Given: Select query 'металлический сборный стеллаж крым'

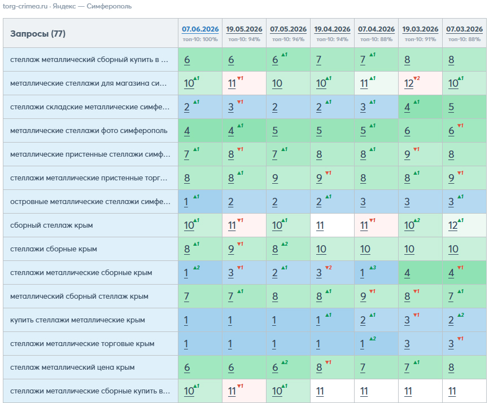Looking at the screenshot, I should click(x=79, y=296).
